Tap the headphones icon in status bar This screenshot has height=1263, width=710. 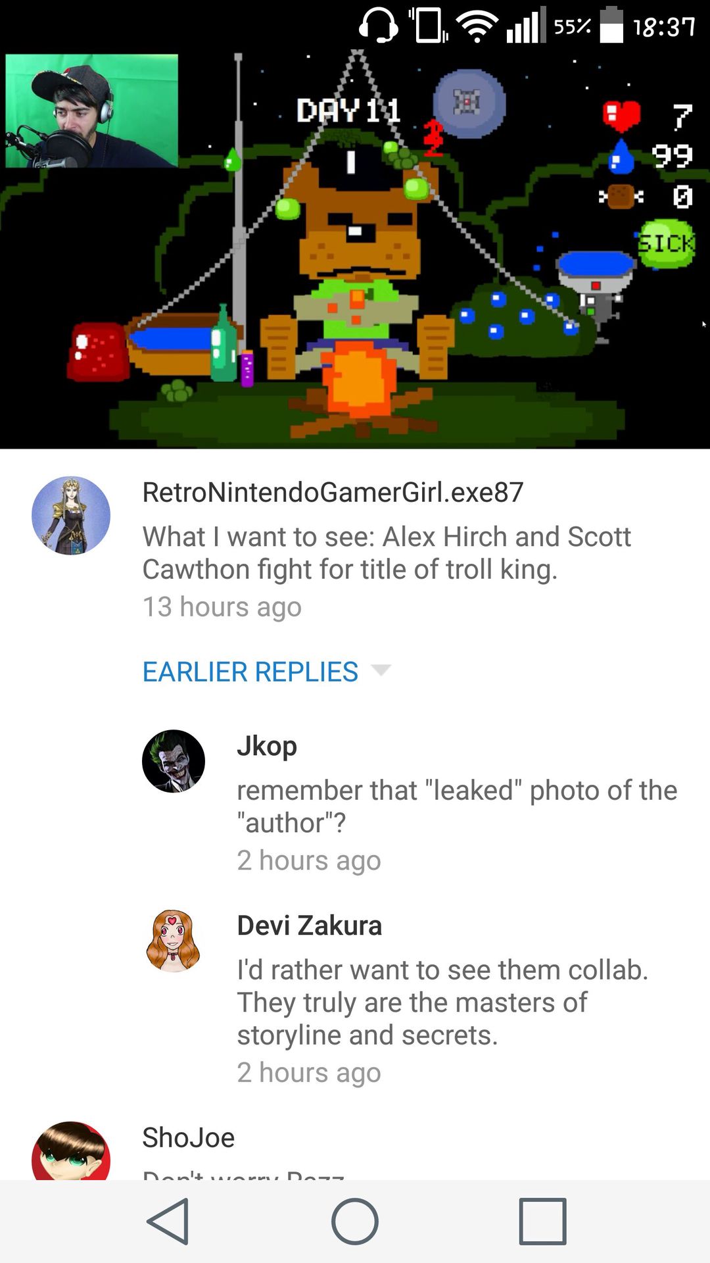tap(379, 26)
